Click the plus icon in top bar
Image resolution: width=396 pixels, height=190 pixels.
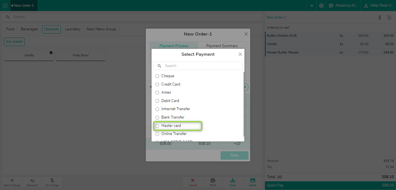click(312, 5)
